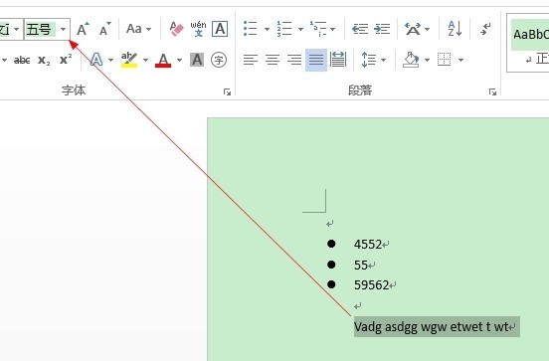Expand Asian Layout dropdown arrow
This screenshot has height=361, width=549.
[427, 29]
